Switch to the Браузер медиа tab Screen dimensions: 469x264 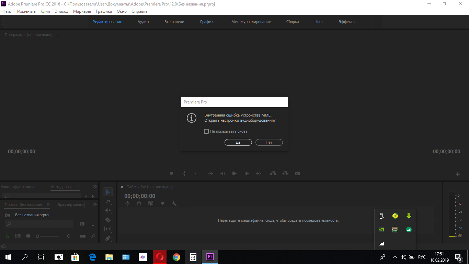(x=71, y=205)
